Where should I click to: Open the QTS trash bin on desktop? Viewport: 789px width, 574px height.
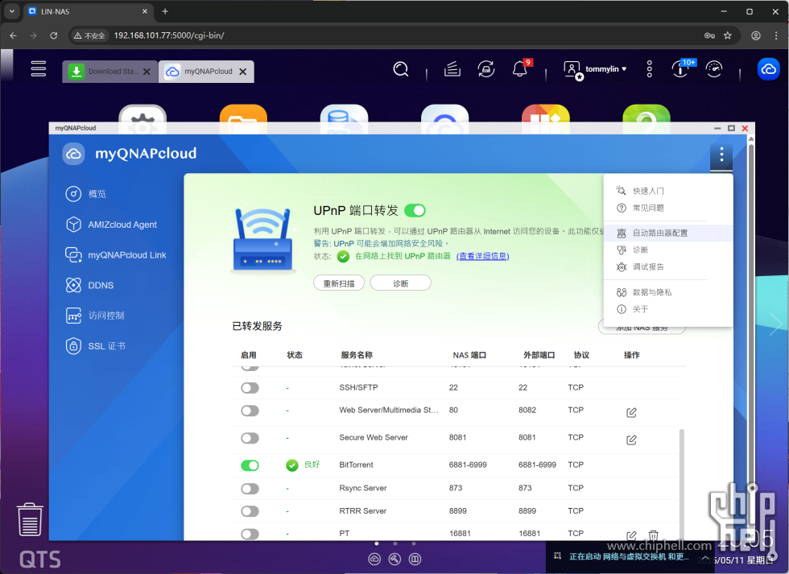pyautogui.click(x=30, y=519)
